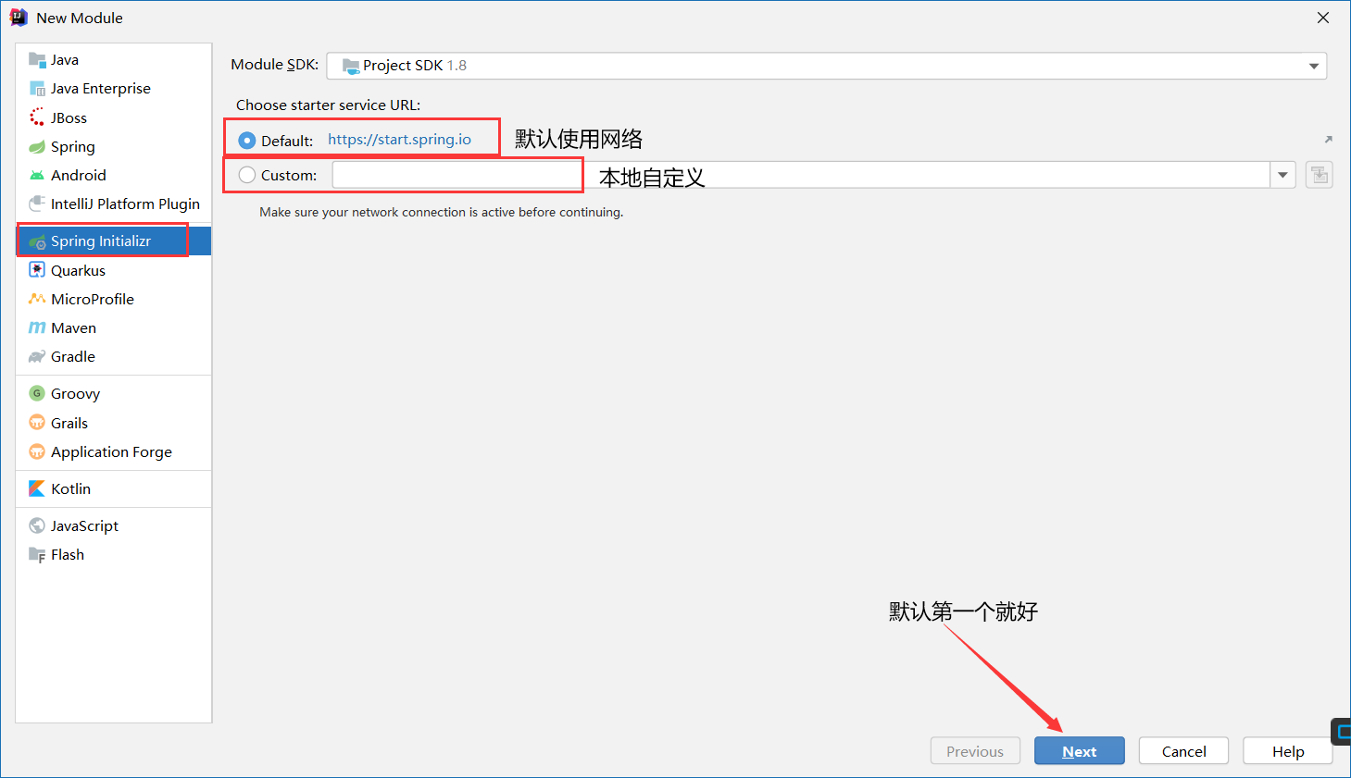
Task: Open the Module SDK dropdown
Action: click(x=827, y=66)
